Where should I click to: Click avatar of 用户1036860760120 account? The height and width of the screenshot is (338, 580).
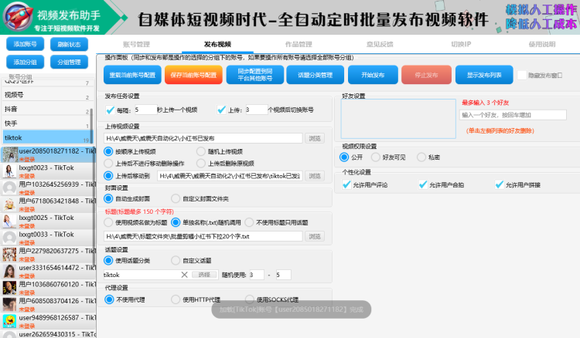point(9,288)
